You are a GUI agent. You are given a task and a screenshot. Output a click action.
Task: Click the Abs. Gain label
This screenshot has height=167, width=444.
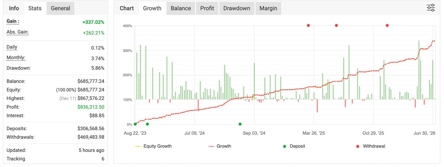[17, 32]
